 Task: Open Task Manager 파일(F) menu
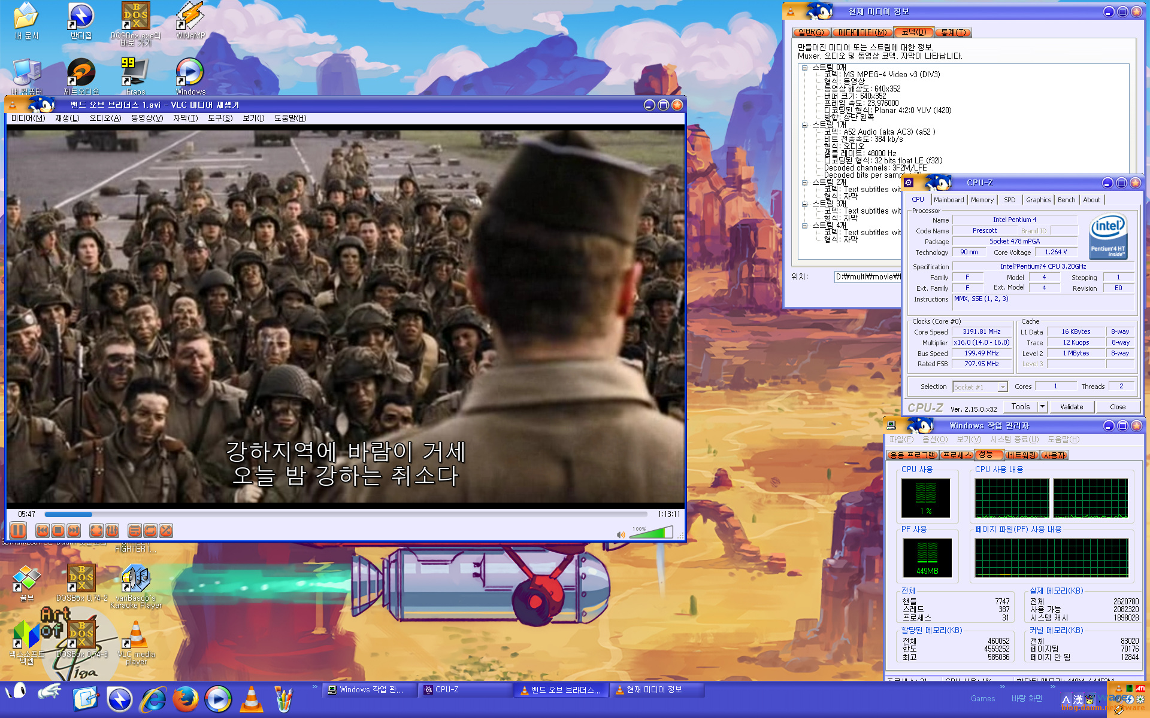point(901,440)
